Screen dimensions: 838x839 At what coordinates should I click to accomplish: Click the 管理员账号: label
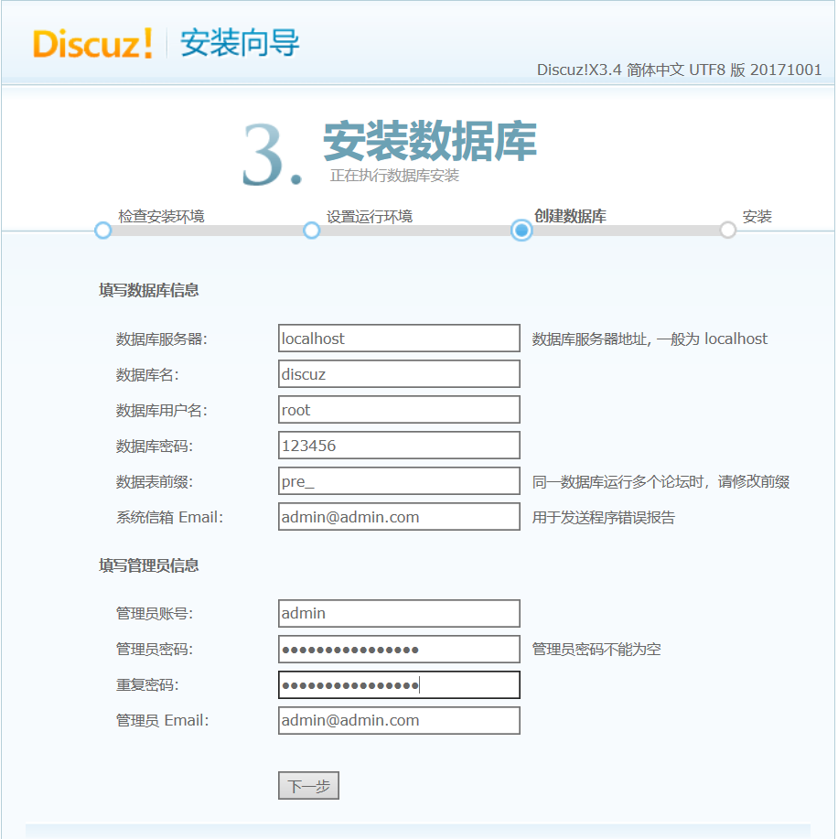pyautogui.click(x=154, y=613)
